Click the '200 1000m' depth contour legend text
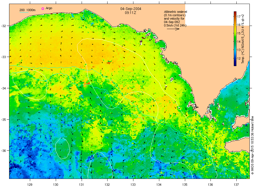Image resolution: width=256 pixels, height=188 pixels. 27,10
